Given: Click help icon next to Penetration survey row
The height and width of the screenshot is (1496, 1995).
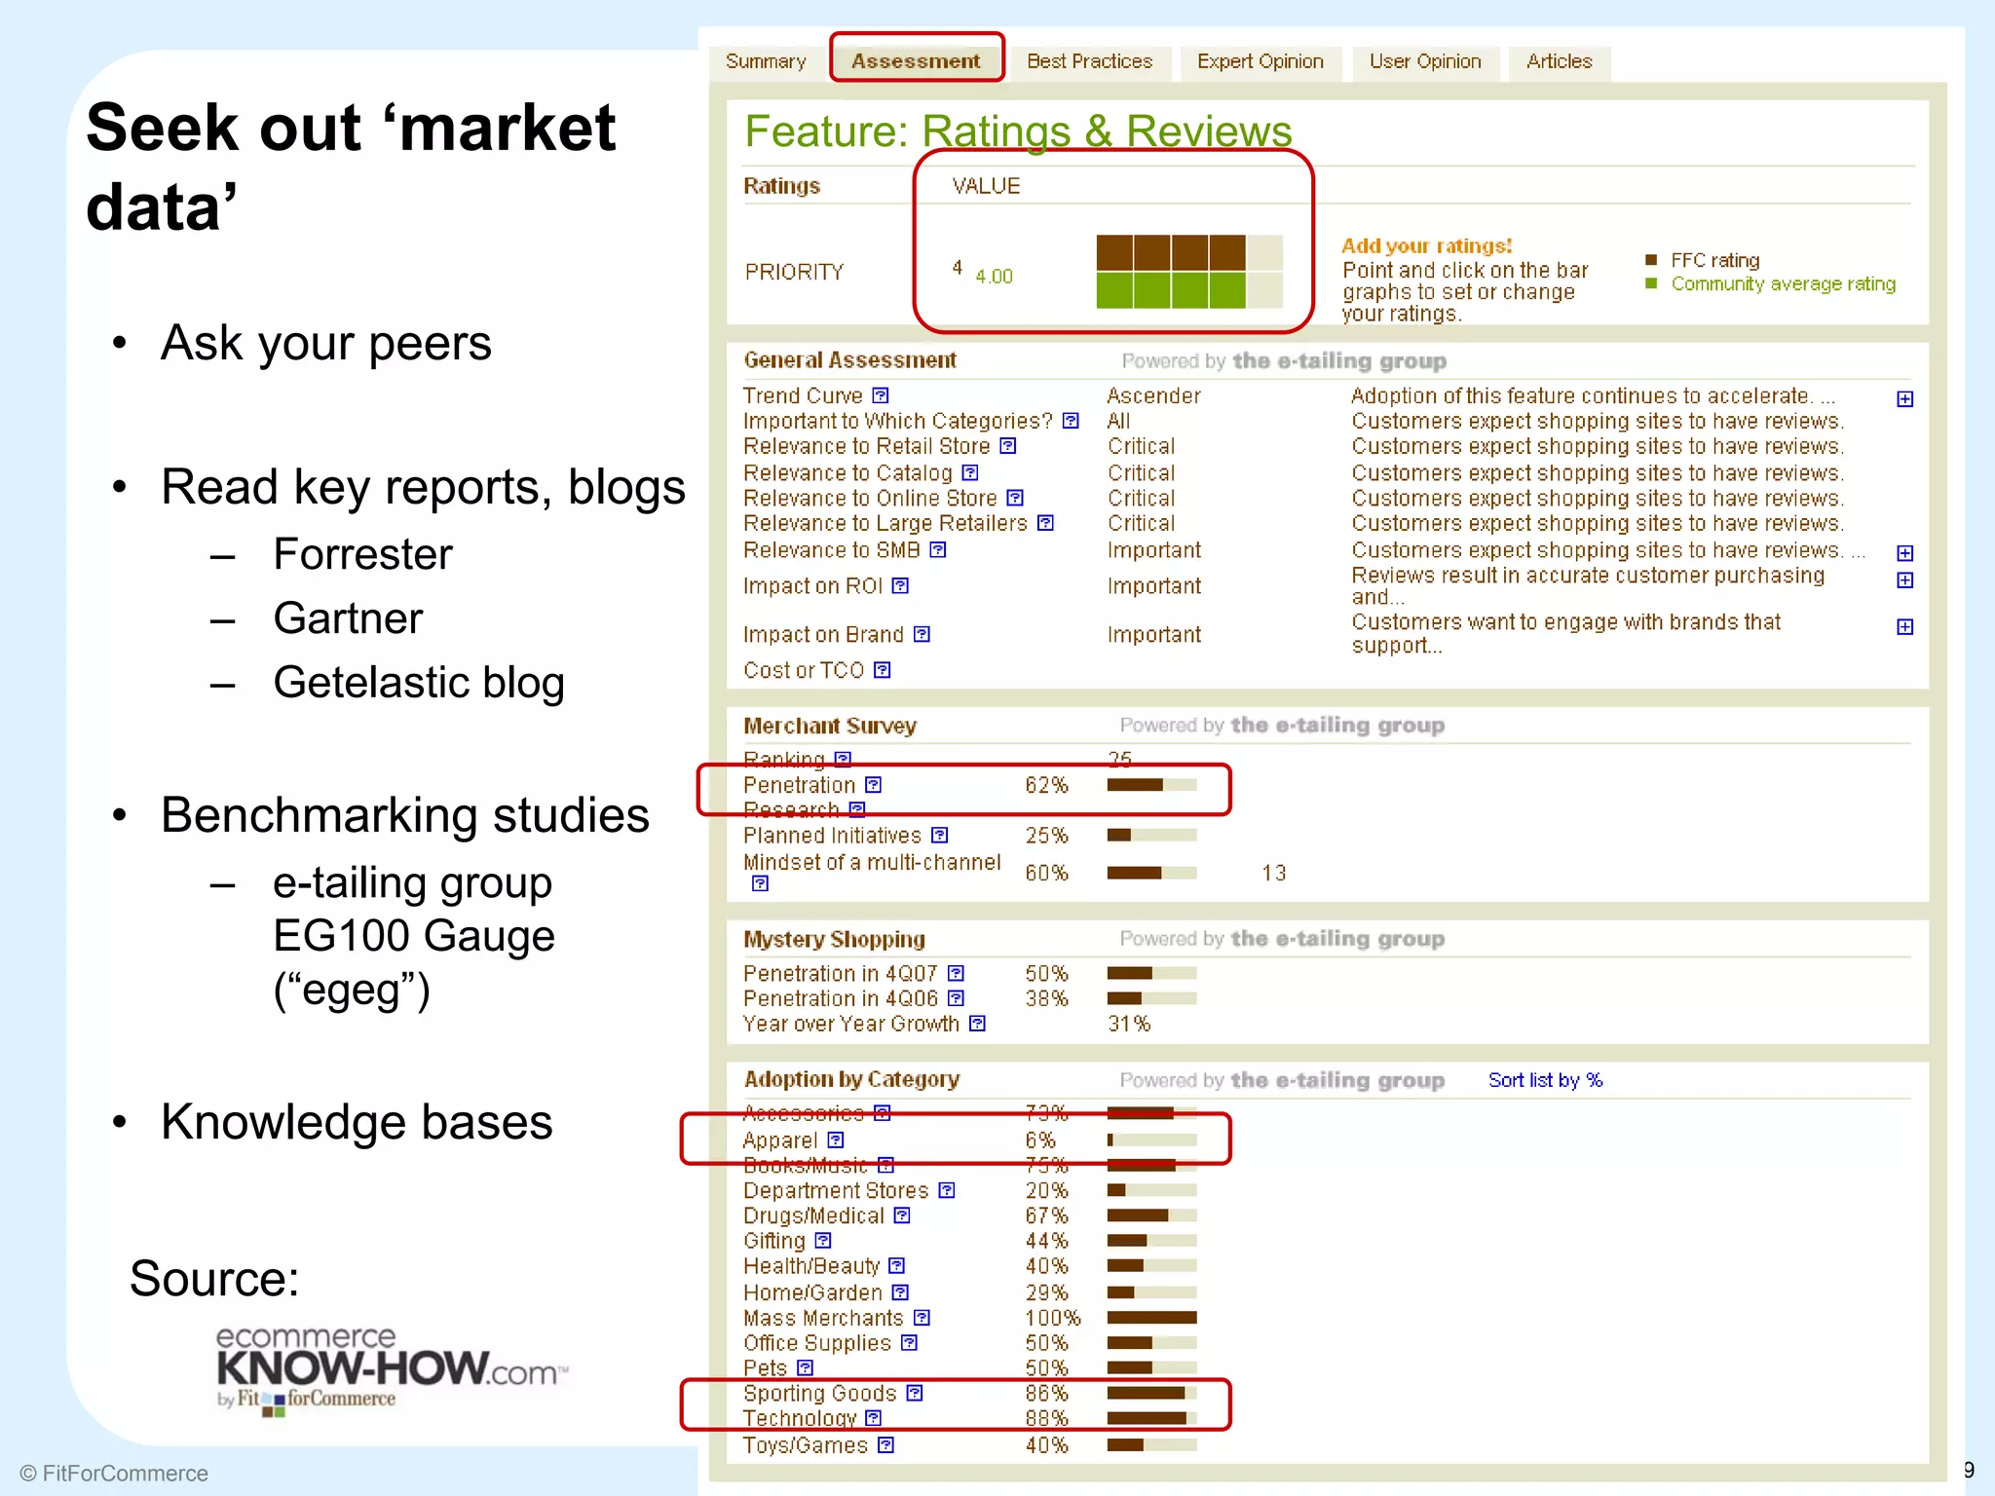Looking at the screenshot, I should [873, 784].
